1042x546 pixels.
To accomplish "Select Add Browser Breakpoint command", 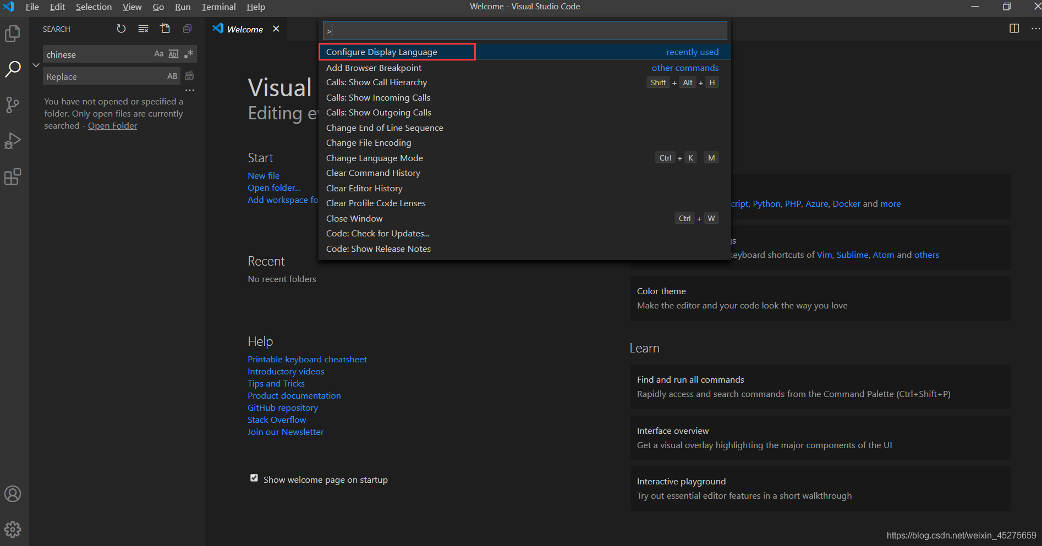I will (x=525, y=68).
